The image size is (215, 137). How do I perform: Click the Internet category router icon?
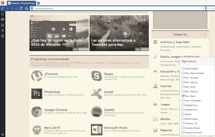(155, 86)
